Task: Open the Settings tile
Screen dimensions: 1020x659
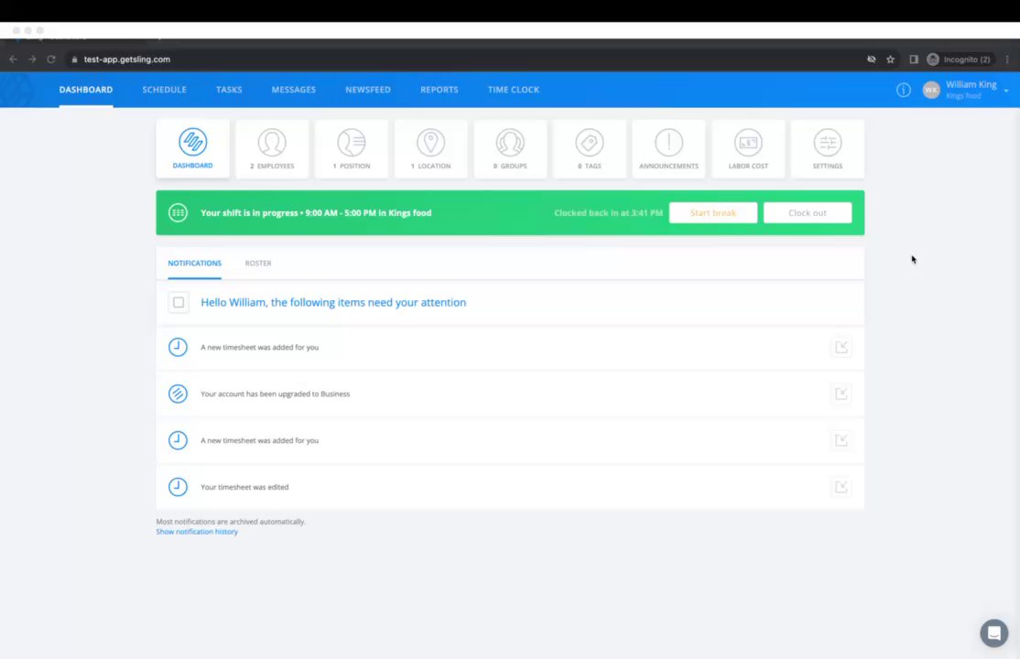Action: coord(828,148)
